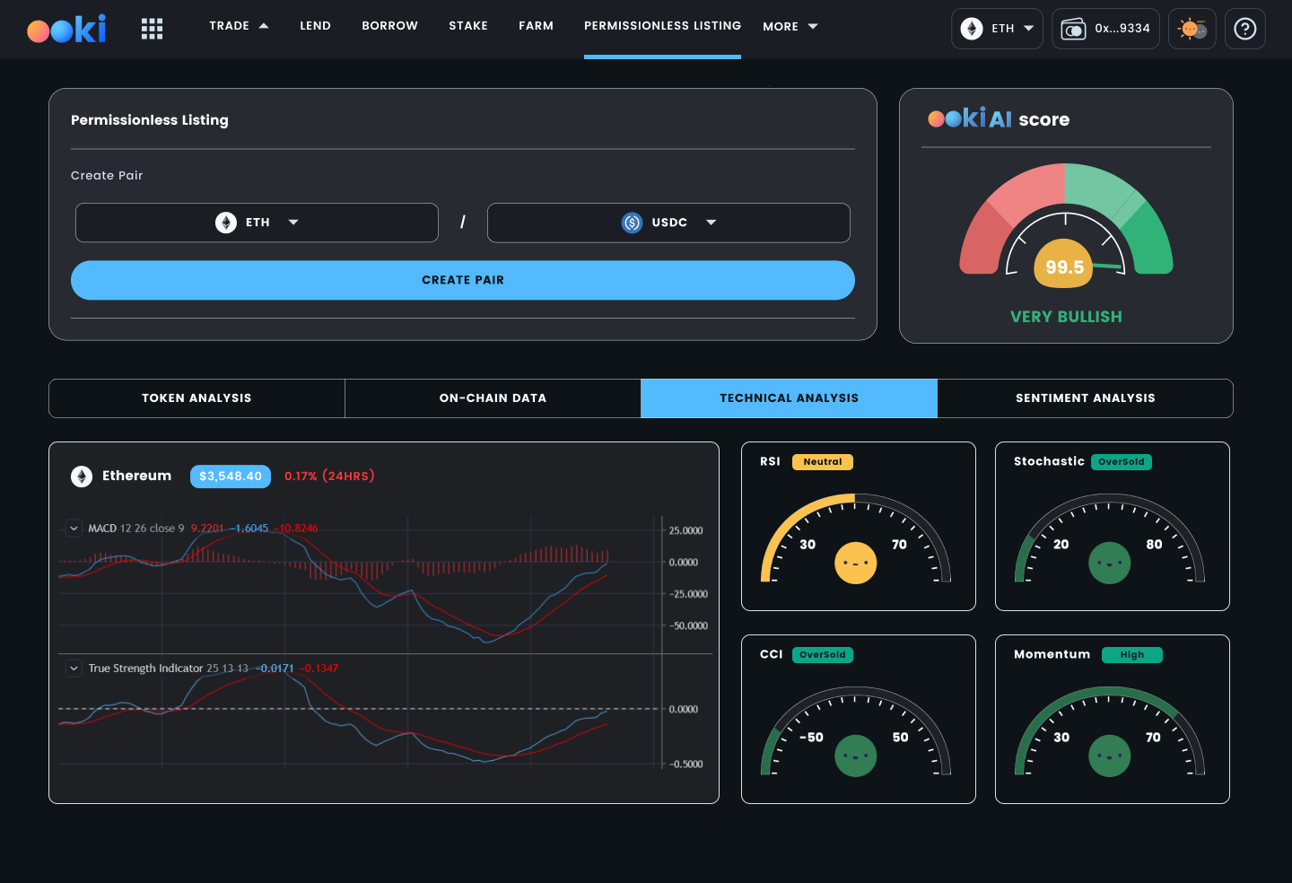Click the CCI green face icon
This screenshot has width=1292, height=883.
point(855,756)
